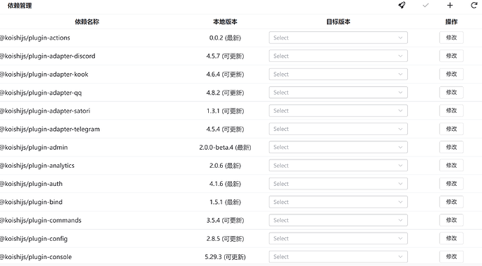Screen dimensions: 482x266
Task: Click version 4.6.4 (可更新) cell
Action: [226, 75]
